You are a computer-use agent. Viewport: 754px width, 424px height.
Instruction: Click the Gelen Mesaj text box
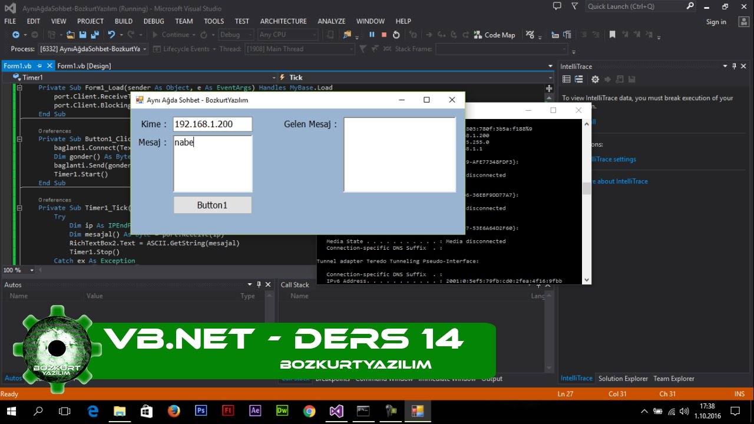point(400,155)
